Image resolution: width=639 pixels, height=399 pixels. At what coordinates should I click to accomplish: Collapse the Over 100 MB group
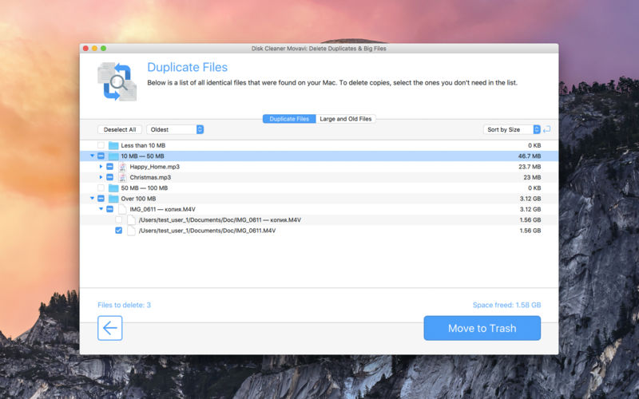[x=92, y=198]
